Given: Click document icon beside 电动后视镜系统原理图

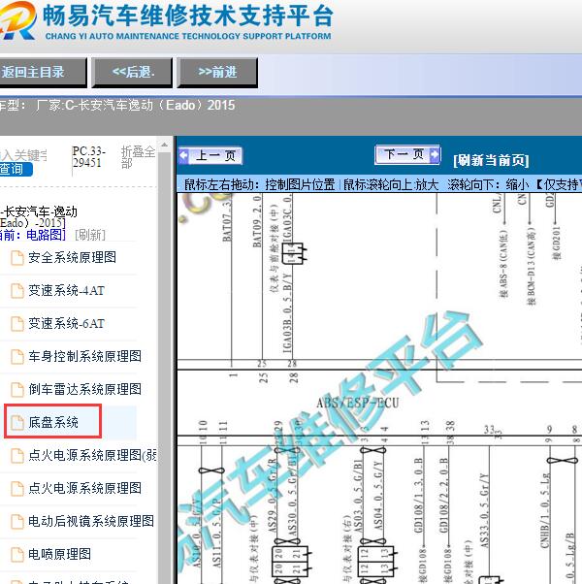Looking at the screenshot, I should [x=17, y=522].
